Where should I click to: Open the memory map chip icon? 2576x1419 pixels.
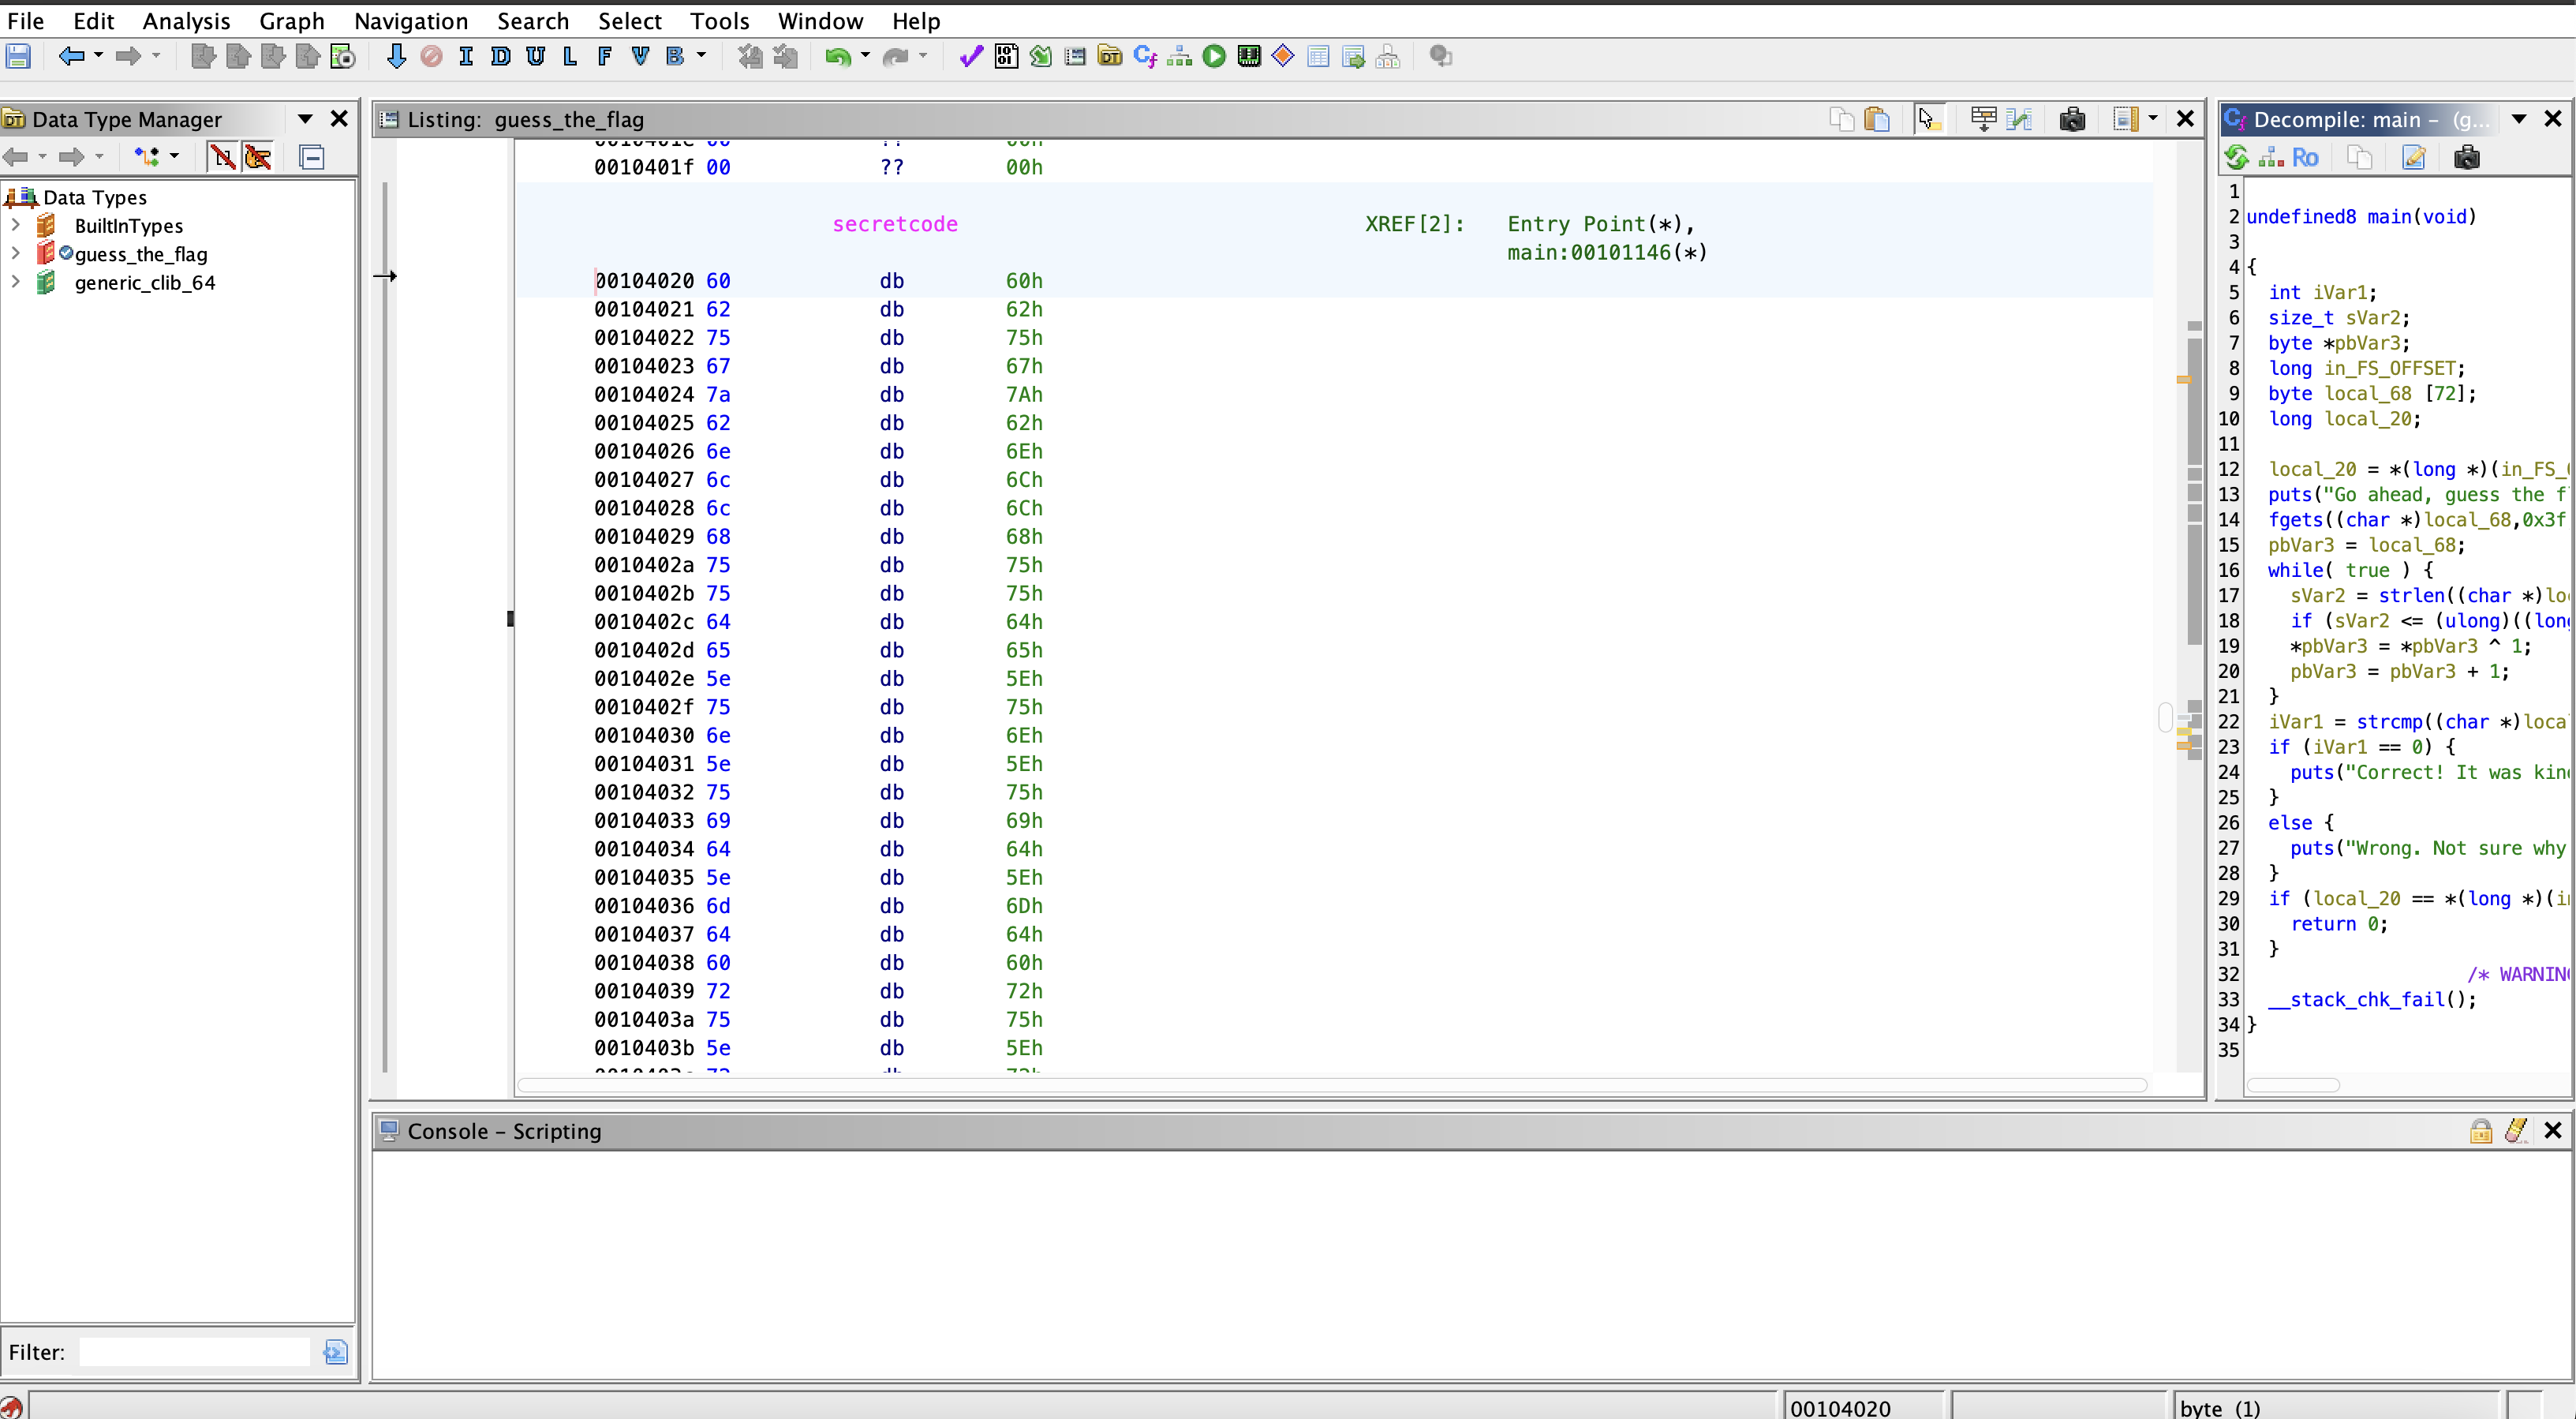(1249, 56)
